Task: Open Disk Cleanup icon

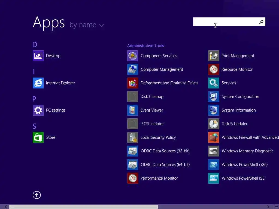Action: [x=133, y=97]
